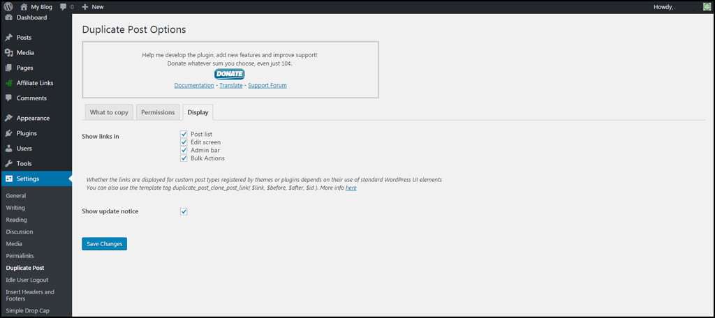Click the Comments speech bubble sidebar icon
The height and width of the screenshot is (318, 715).
click(8, 98)
